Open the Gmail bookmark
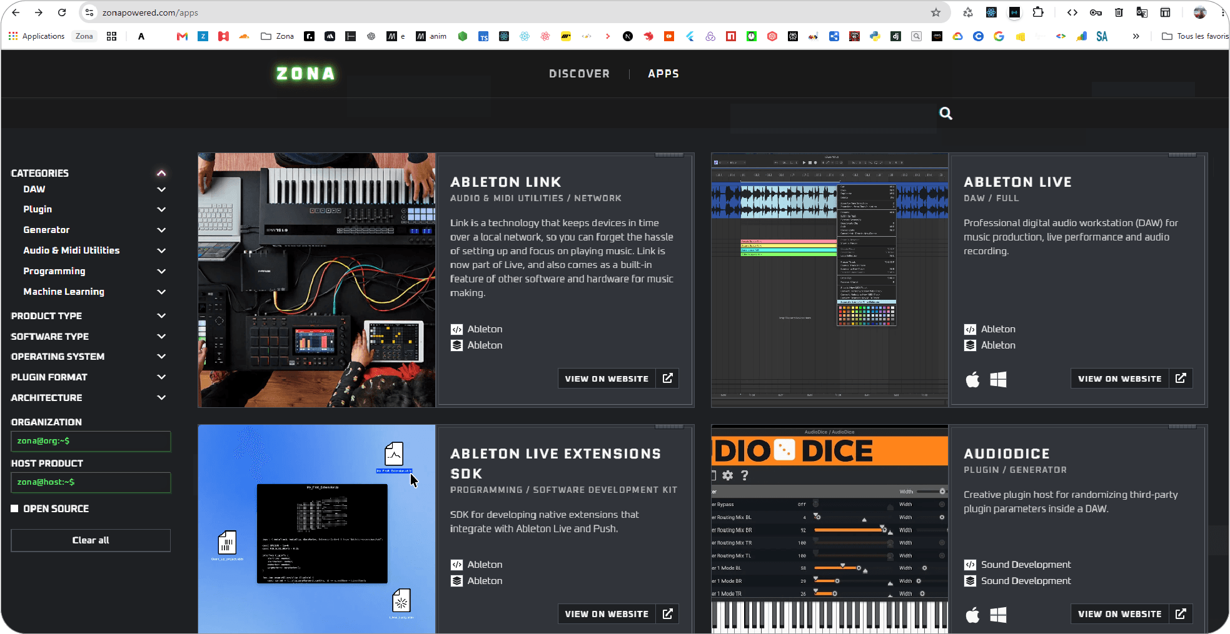Screen dimensions: 1230x634 coord(182,36)
